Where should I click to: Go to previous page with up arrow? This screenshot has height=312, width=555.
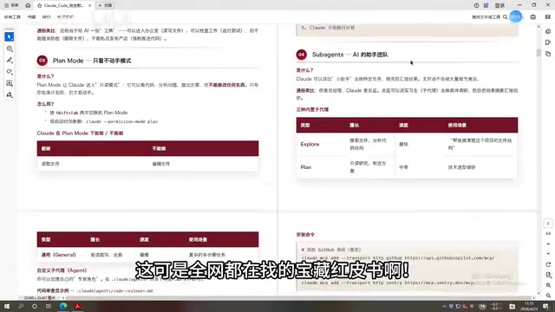pyautogui.click(x=548, y=244)
